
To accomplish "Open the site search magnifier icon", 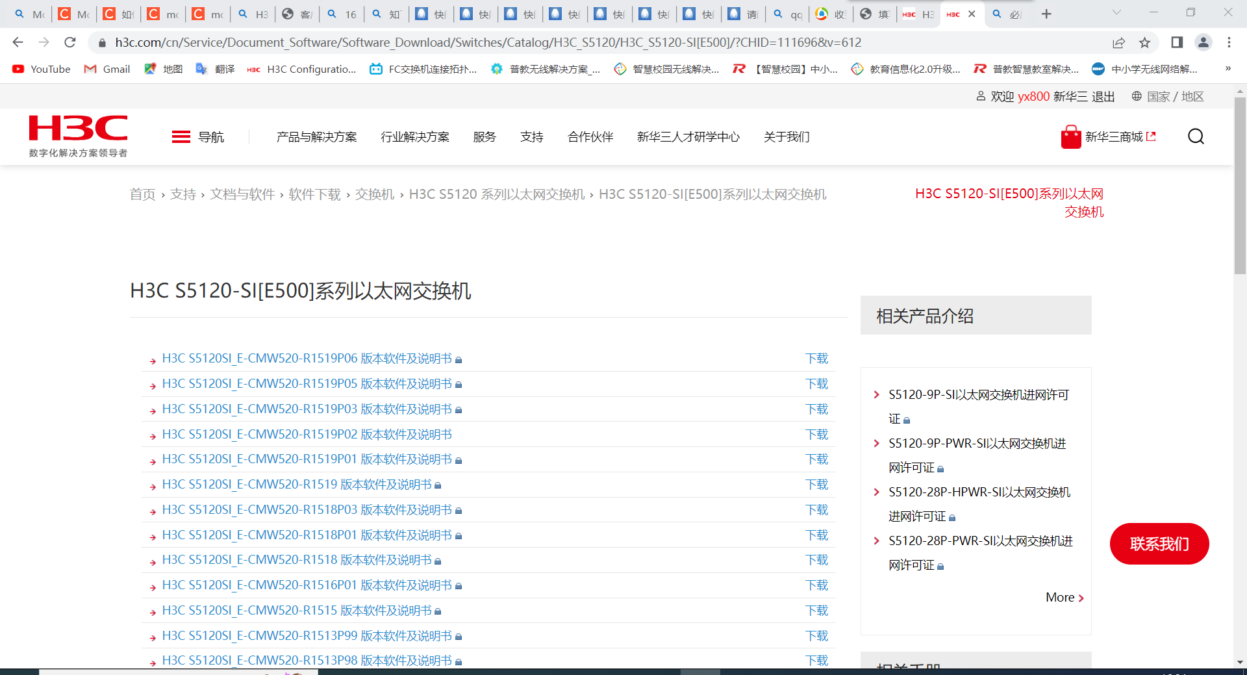I will 1196,136.
